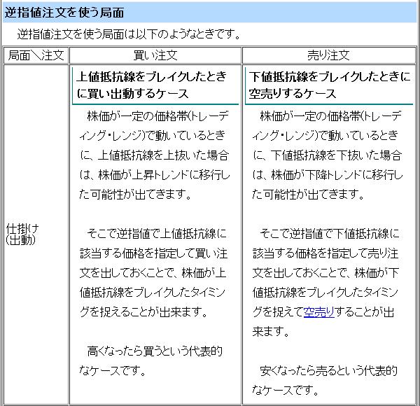Screen dimensions: 420x406
Task: Select subheading 下値抵抗線をブレイクしたときに空売りするケース
Action: tap(330, 85)
